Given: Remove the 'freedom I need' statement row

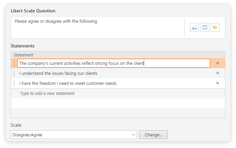Looking at the screenshot, I should point(218,83).
